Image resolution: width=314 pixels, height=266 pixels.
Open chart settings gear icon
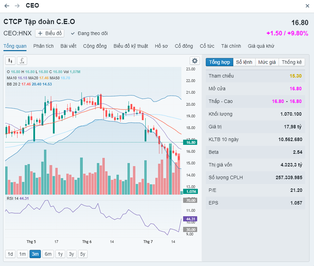[x=195, y=61]
